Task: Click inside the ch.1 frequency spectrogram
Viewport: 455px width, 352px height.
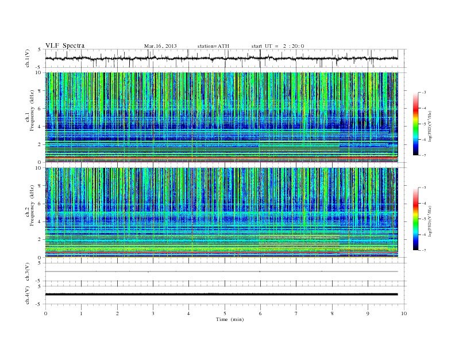Action: tap(221, 117)
